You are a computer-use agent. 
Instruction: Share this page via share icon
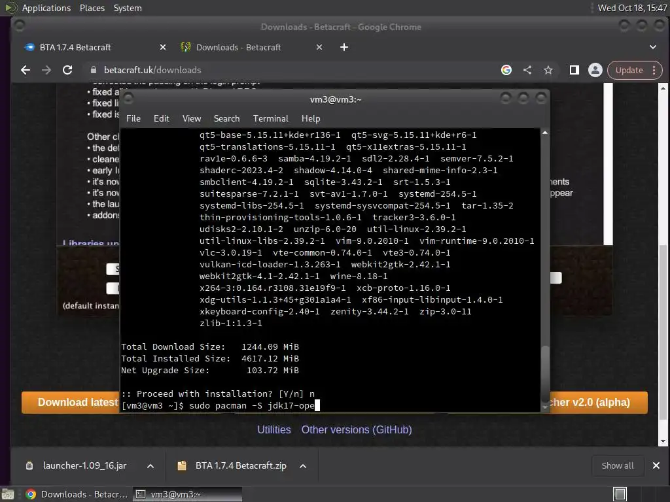pyautogui.click(x=527, y=70)
